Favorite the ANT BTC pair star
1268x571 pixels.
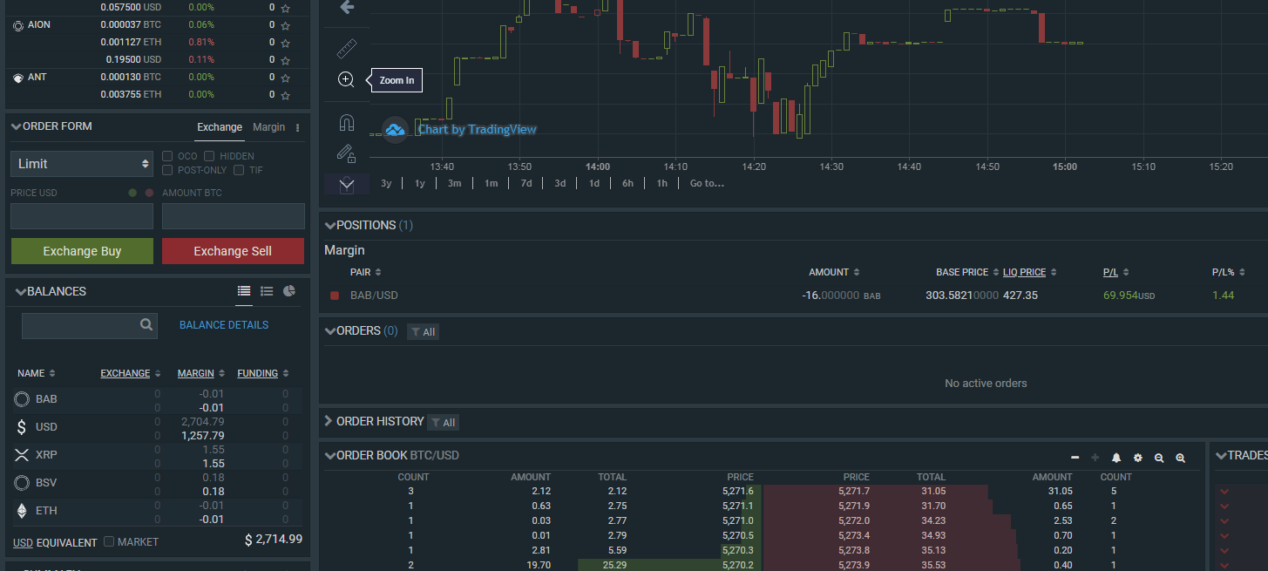(285, 78)
